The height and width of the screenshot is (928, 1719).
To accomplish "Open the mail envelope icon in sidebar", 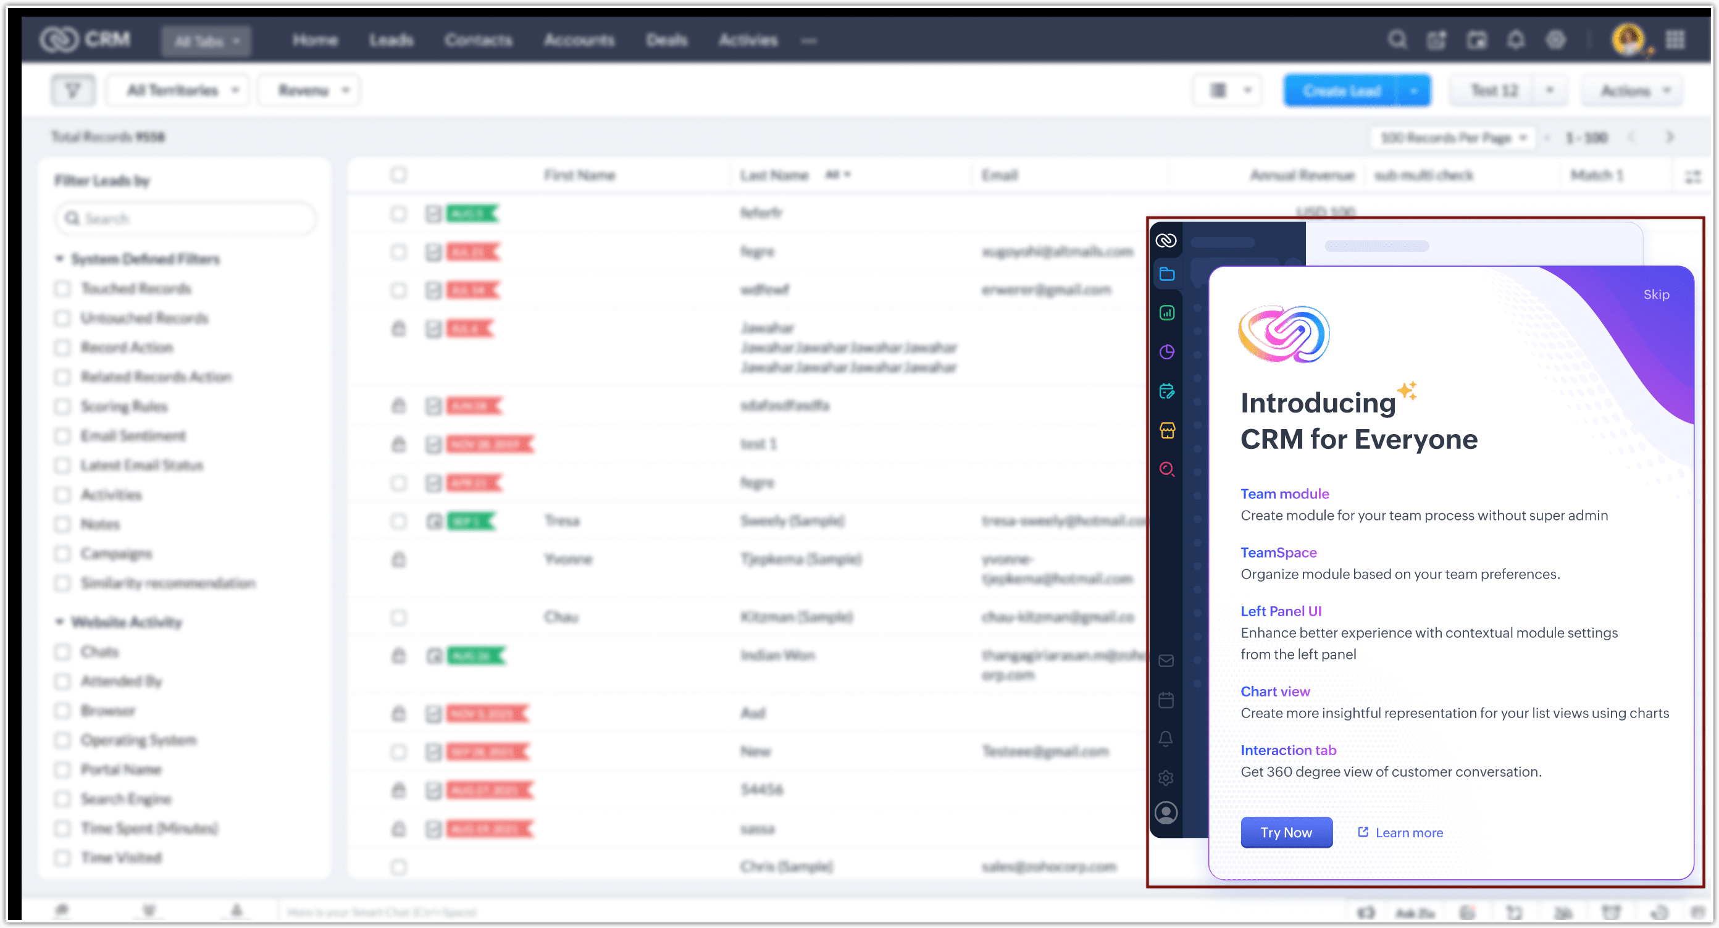I will click(x=1166, y=661).
